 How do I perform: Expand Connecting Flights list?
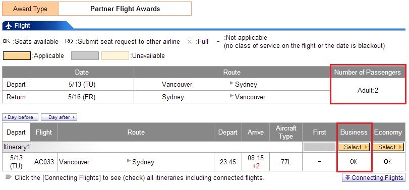coord(374,177)
